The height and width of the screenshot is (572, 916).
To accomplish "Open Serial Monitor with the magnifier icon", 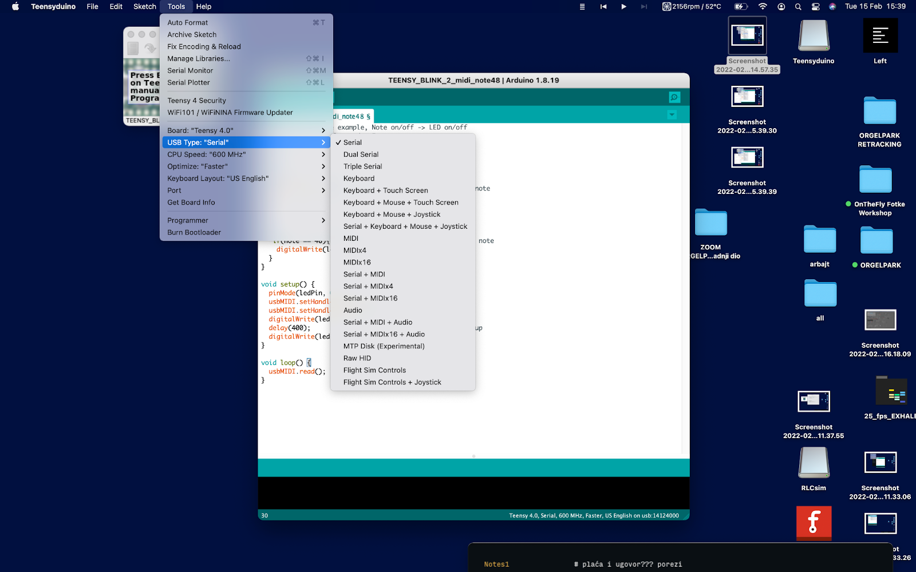I will [x=674, y=97].
